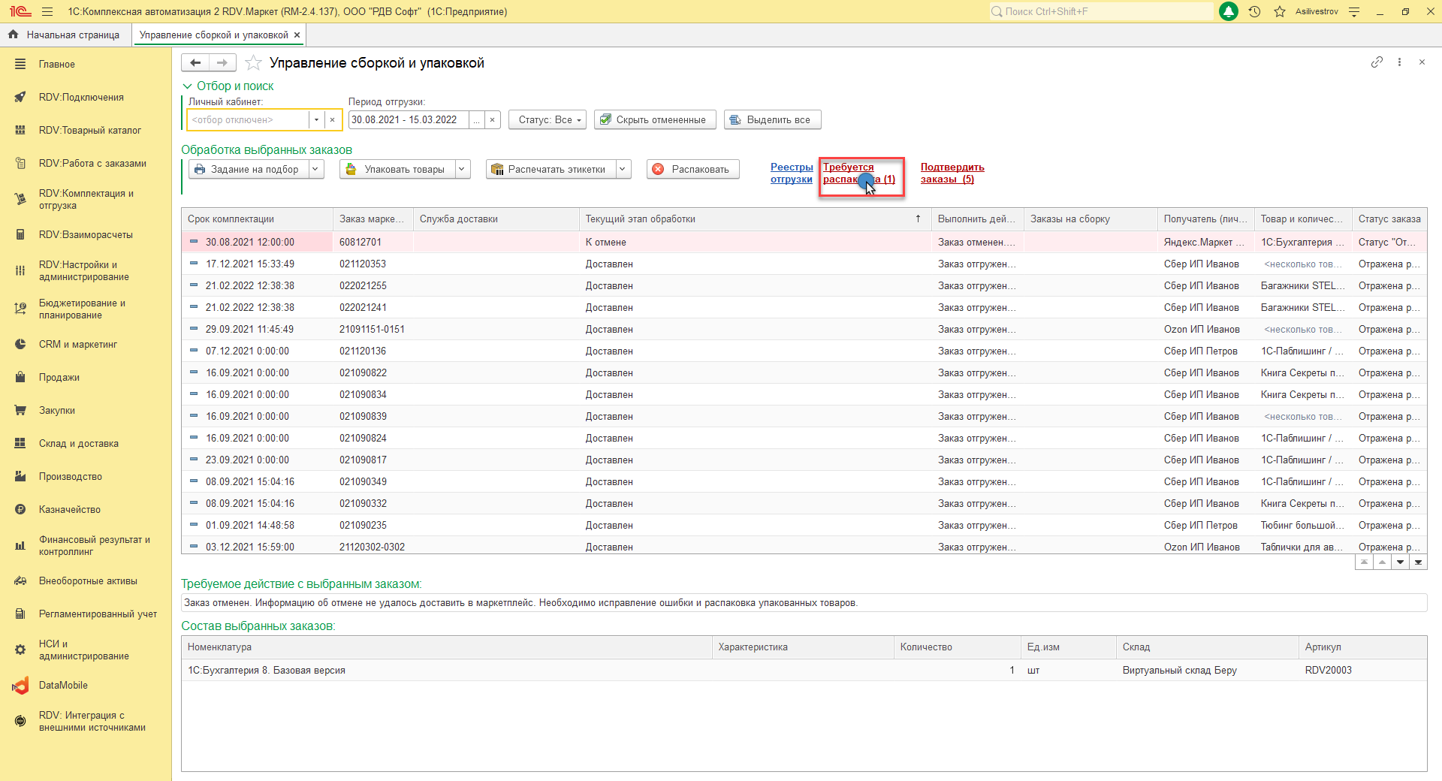Open the history clock icon
This screenshot has width=1442, height=781.
click(1254, 11)
